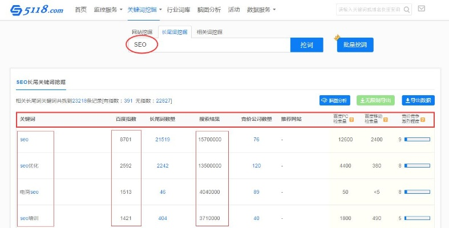The image size is (449, 228).
Task: Select the 长尾词挖掘 tab
Action: [x=175, y=32]
